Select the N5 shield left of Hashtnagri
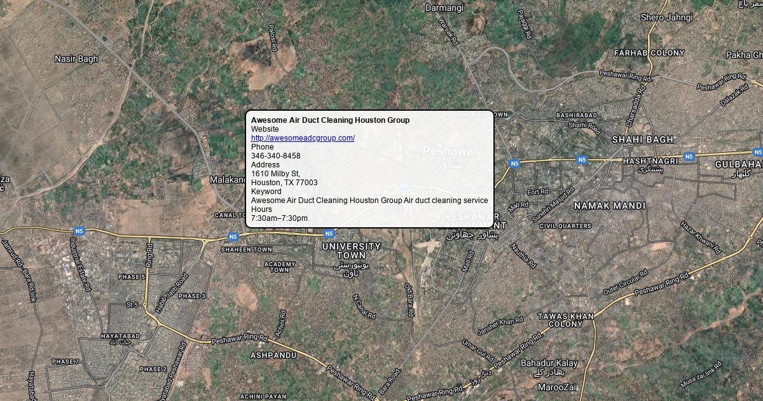763x401 pixels. click(x=582, y=160)
